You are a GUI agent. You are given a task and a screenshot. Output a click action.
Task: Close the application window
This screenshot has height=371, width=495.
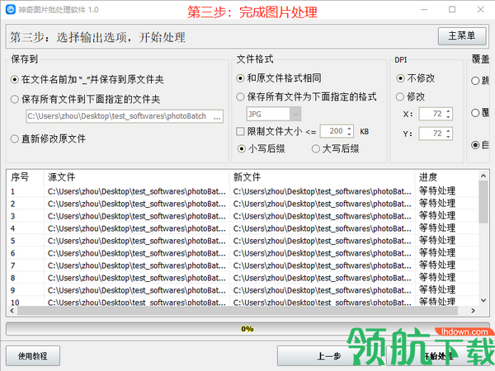[480, 9]
